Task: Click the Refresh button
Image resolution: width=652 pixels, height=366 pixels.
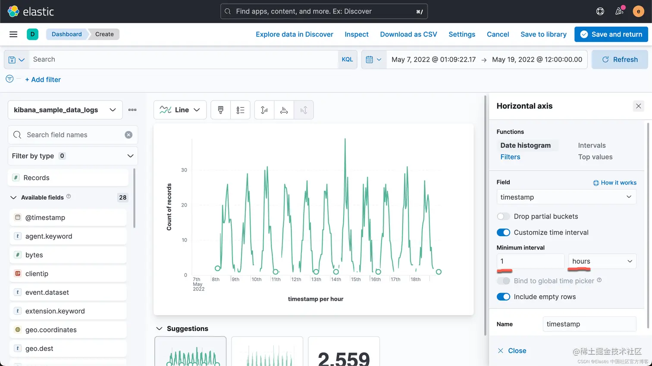Action: (x=620, y=59)
